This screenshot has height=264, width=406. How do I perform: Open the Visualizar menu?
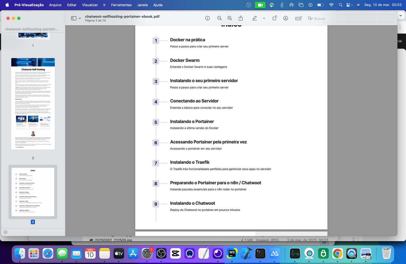coord(90,5)
